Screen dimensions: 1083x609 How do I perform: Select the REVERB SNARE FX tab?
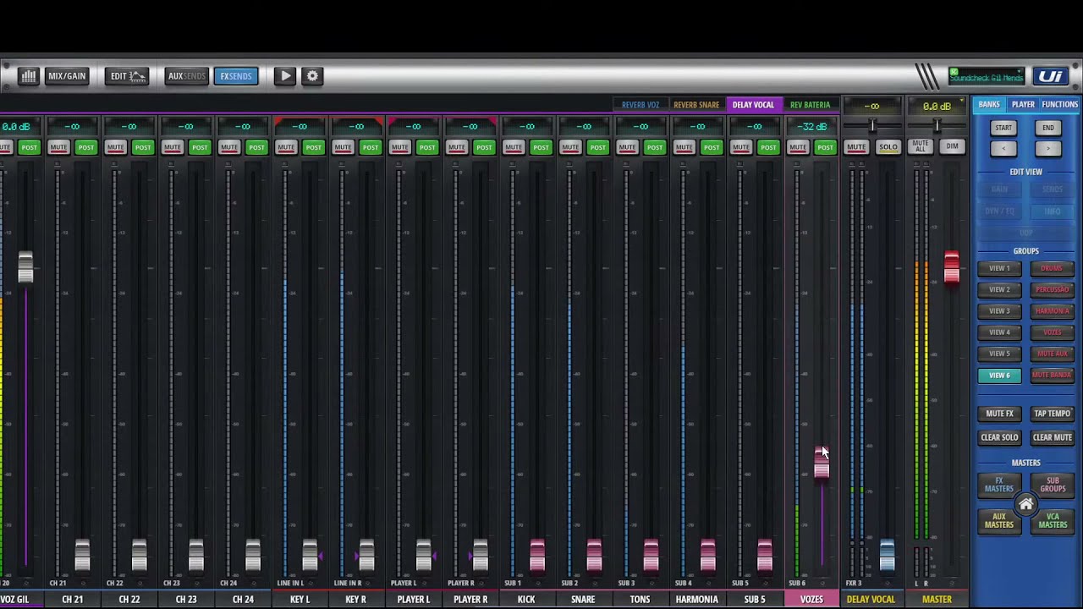click(696, 105)
